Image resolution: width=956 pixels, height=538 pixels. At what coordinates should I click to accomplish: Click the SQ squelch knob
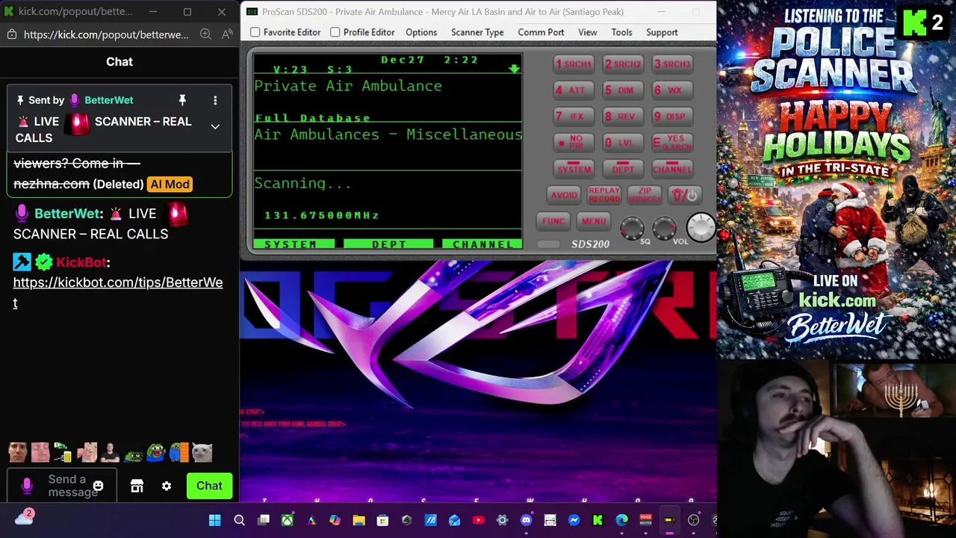[x=632, y=228]
